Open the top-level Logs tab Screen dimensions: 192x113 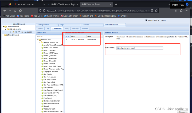(62, 25)
